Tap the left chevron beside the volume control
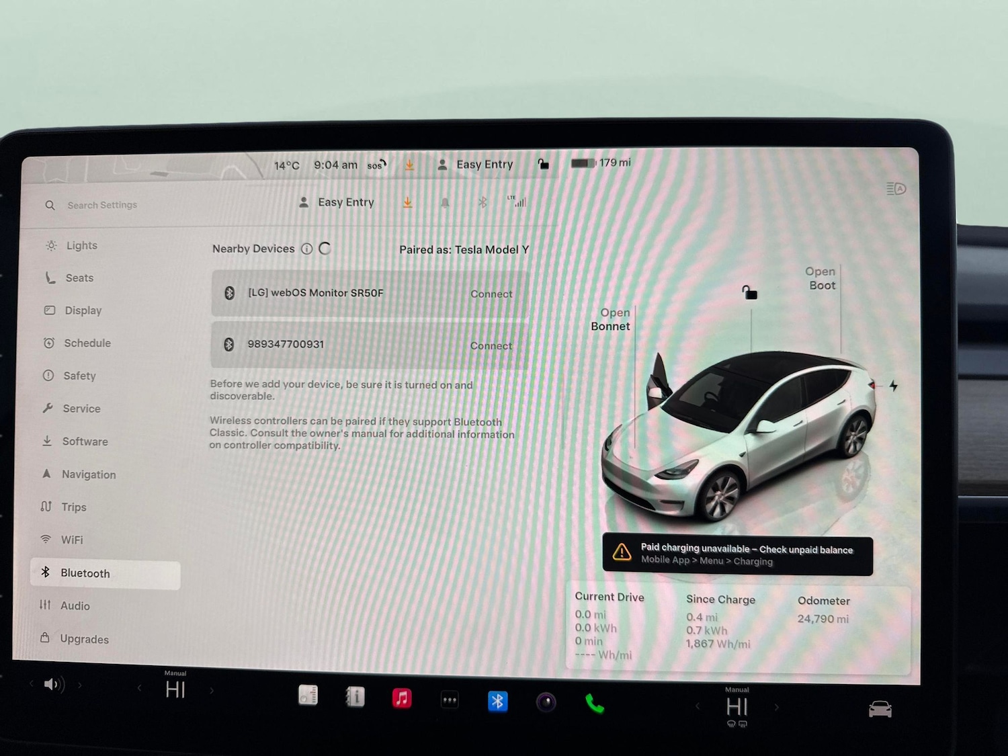The height and width of the screenshot is (756, 1008). [32, 683]
